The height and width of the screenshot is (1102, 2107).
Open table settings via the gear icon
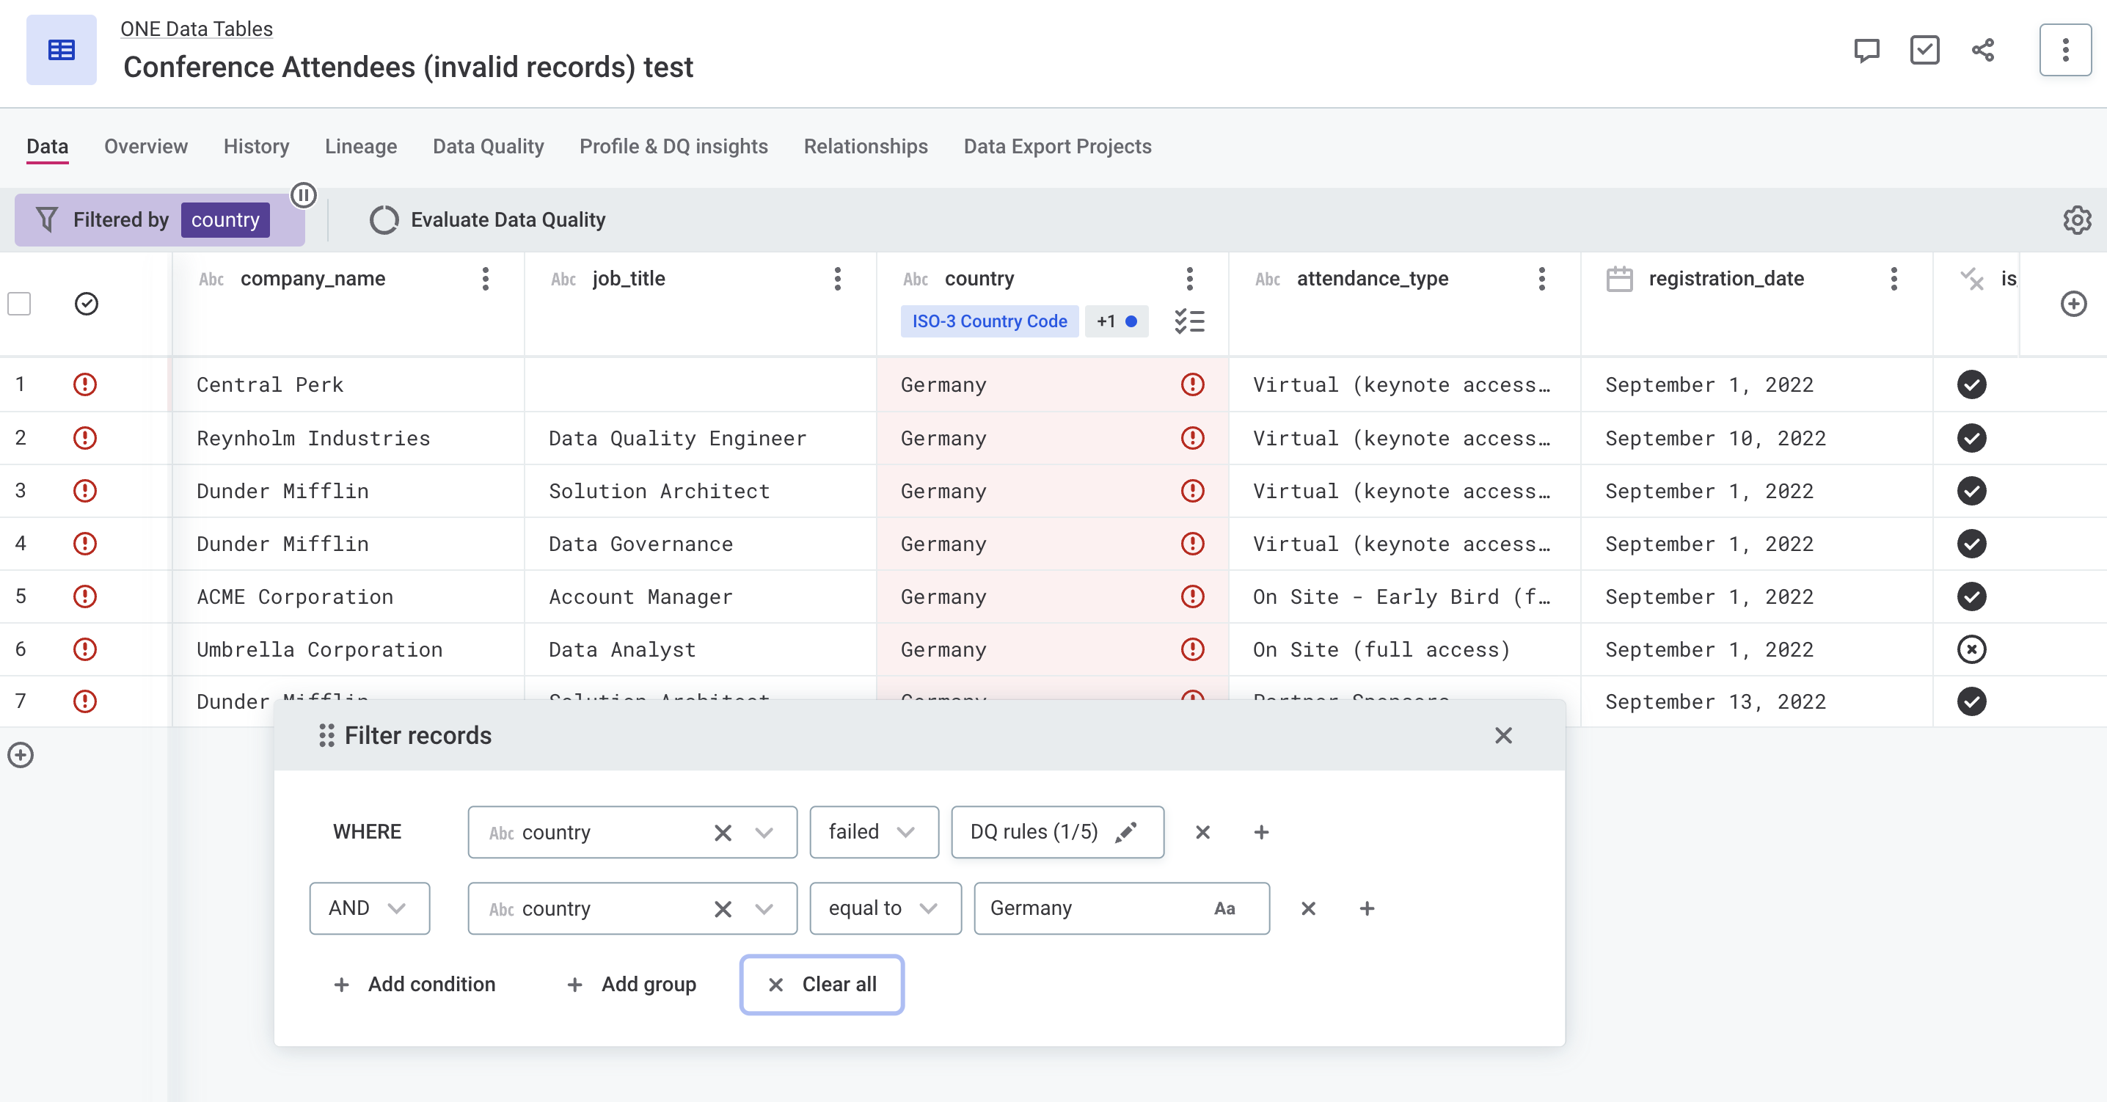pyautogui.click(x=2077, y=219)
